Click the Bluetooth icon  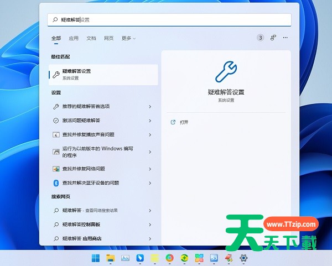pyautogui.click(x=56, y=183)
